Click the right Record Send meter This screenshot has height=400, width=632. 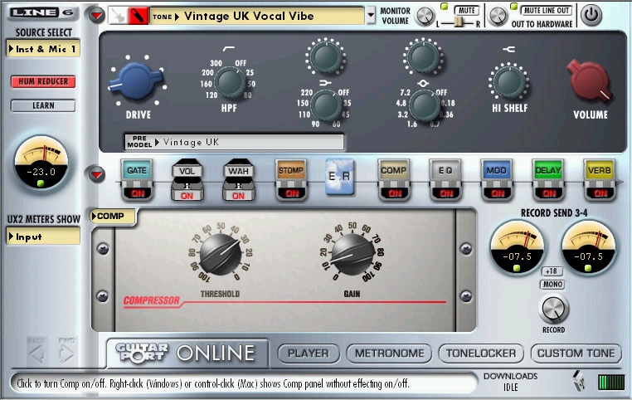pyautogui.click(x=589, y=247)
